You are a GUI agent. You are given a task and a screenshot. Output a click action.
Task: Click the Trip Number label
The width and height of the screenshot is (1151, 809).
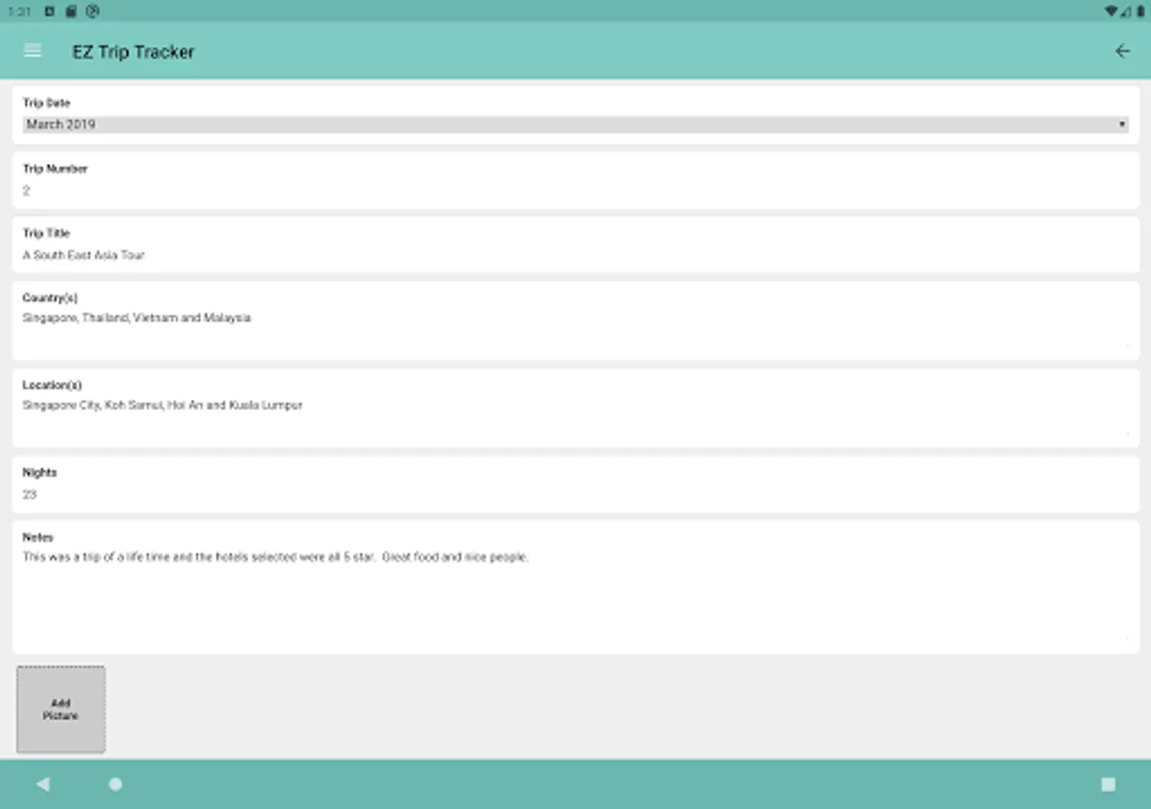pos(55,169)
